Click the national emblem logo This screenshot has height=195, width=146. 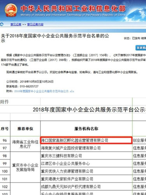pyautogui.click(x=11, y=10)
